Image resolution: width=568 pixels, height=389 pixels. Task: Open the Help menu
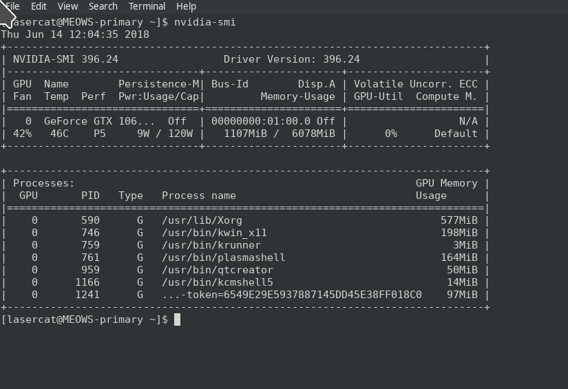(x=186, y=6)
